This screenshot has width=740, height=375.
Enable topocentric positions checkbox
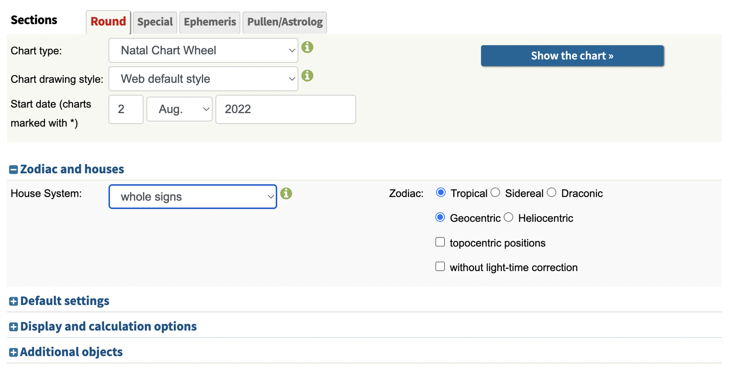440,242
